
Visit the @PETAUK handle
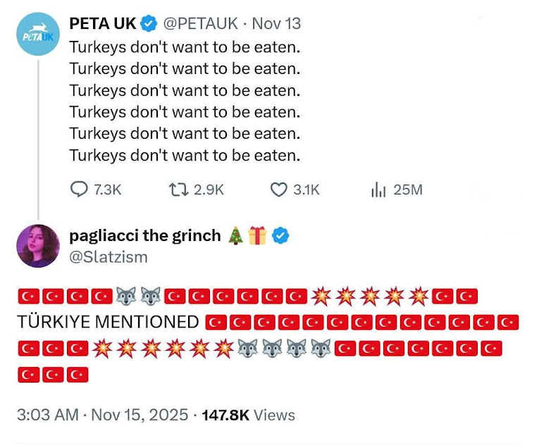[x=201, y=24]
